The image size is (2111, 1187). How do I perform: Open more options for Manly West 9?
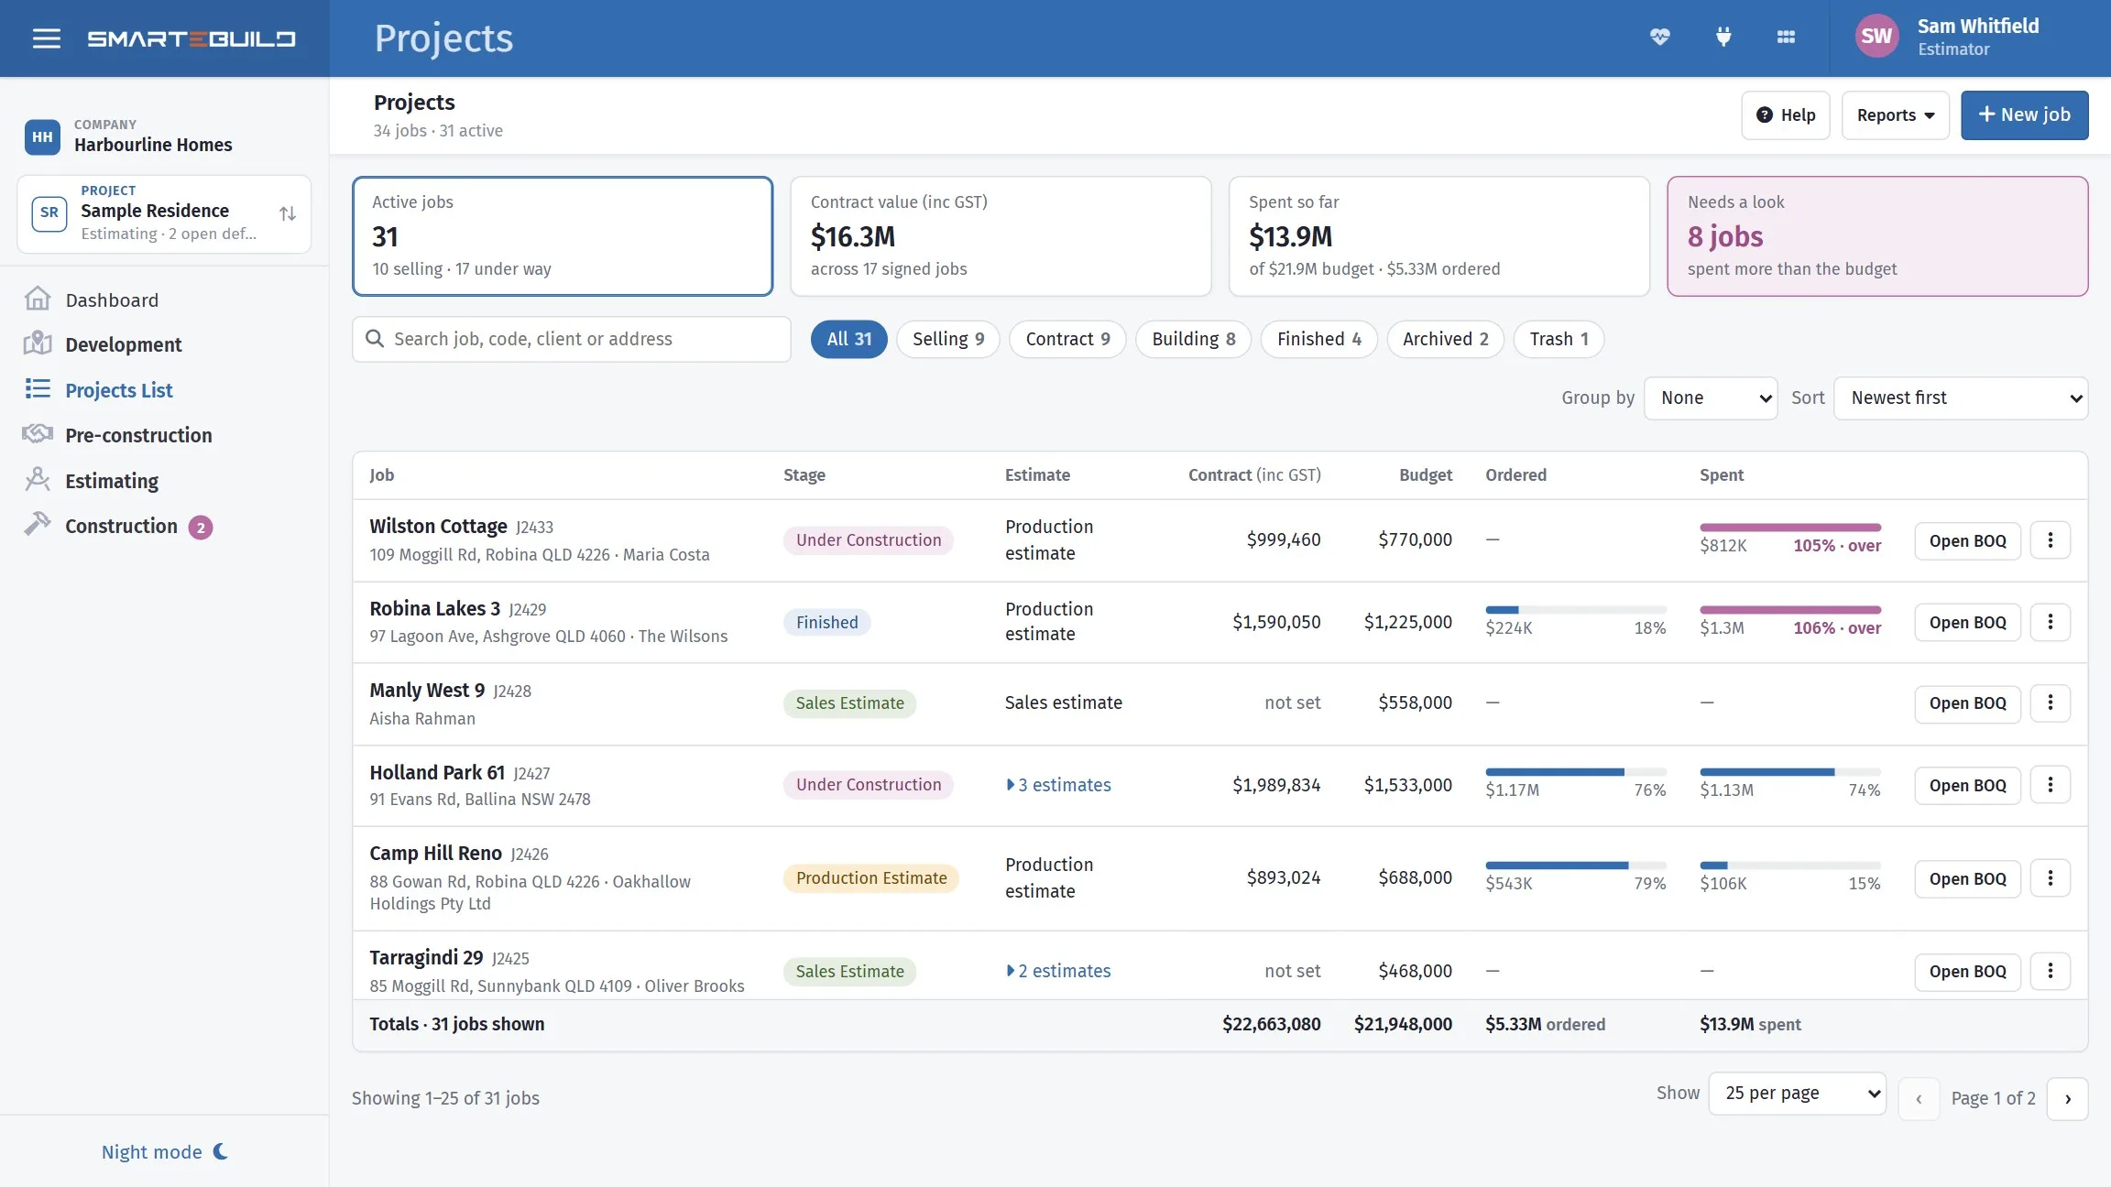(x=2050, y=702)
